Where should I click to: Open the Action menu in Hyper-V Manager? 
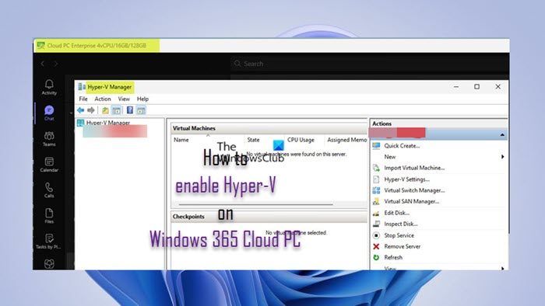[x=103, y=99]
